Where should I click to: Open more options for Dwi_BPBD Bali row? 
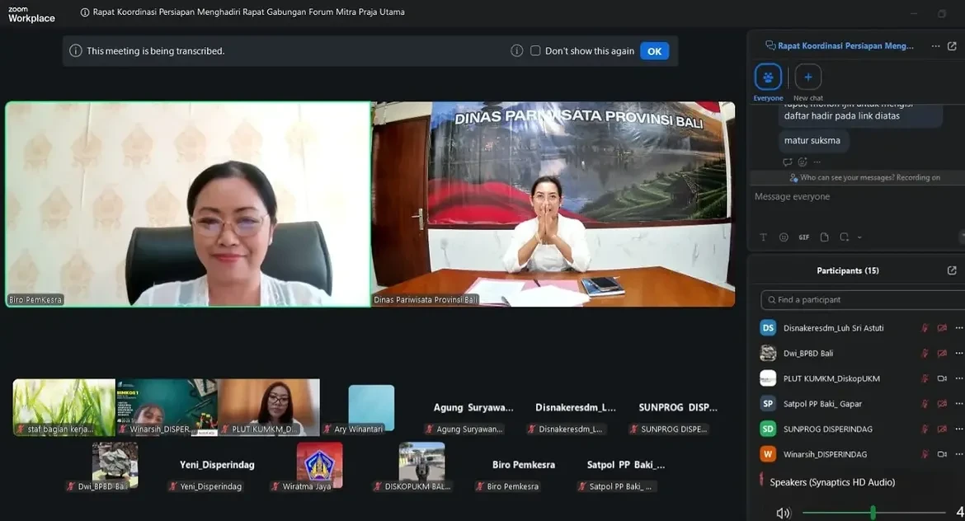click(x=959, y=354)
